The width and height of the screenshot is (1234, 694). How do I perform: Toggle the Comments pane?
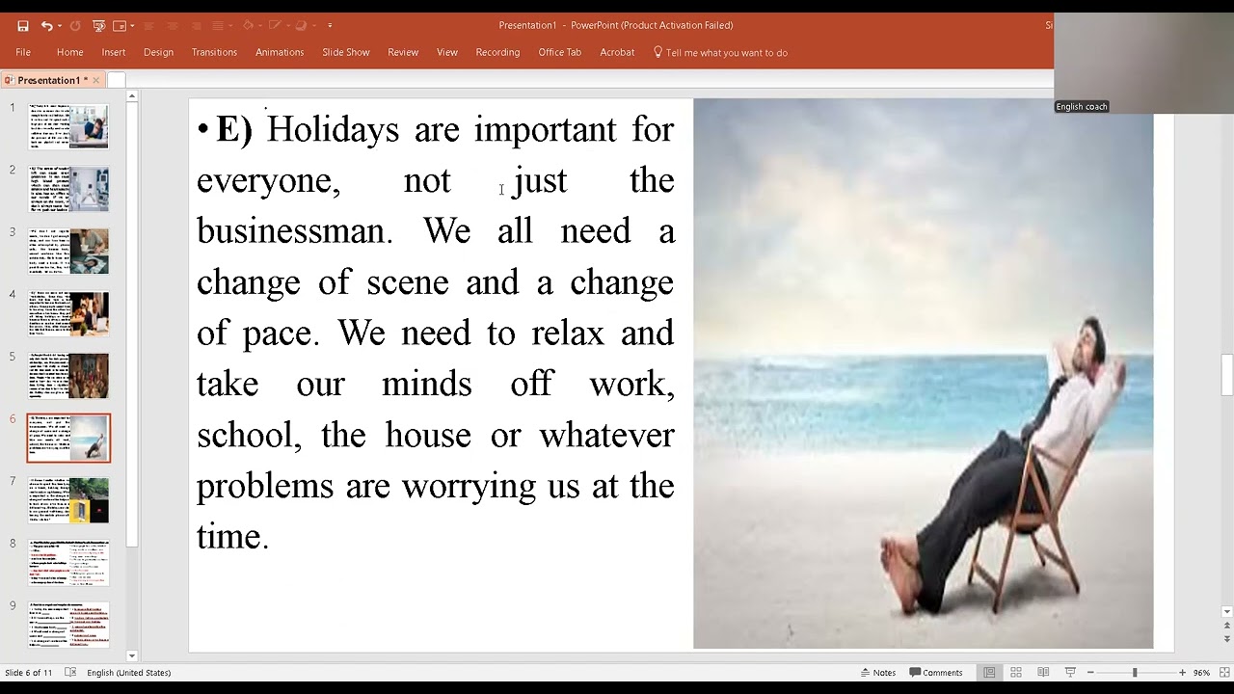936,673
